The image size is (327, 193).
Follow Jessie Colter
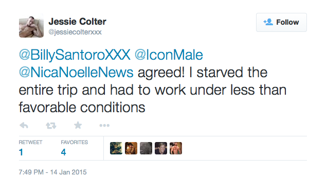(281, 22)
